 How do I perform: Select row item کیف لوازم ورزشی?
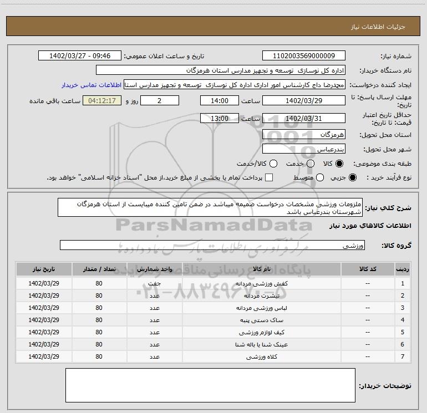(x=261, y=333)
